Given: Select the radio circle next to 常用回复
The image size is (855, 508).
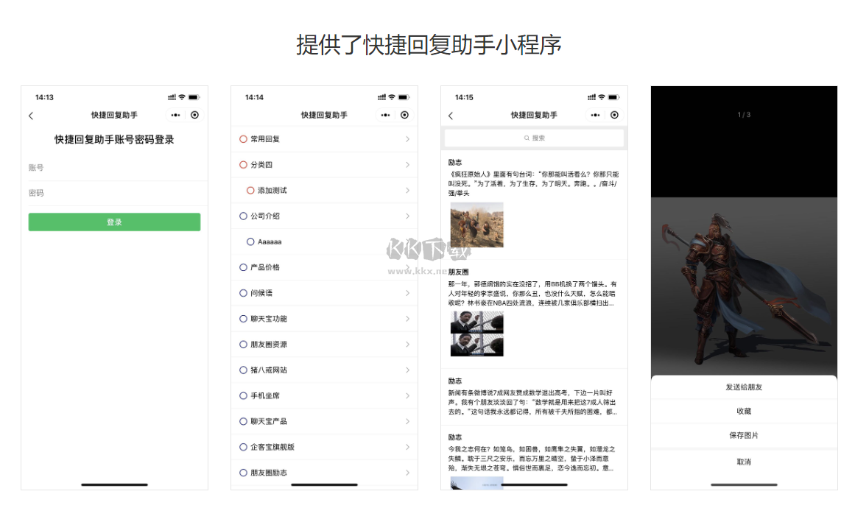Looking at the screenshot, I should point(243,138).
